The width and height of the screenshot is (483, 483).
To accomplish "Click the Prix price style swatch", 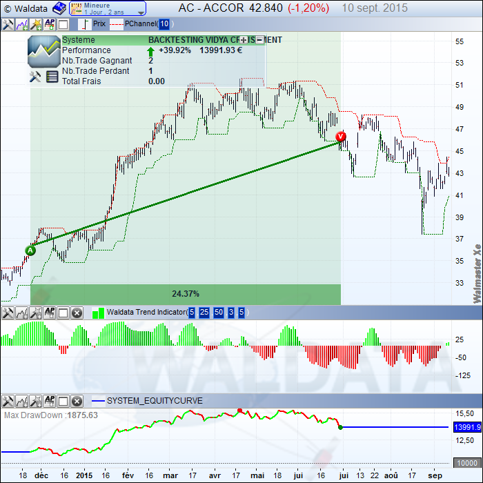I will [84, 24].
